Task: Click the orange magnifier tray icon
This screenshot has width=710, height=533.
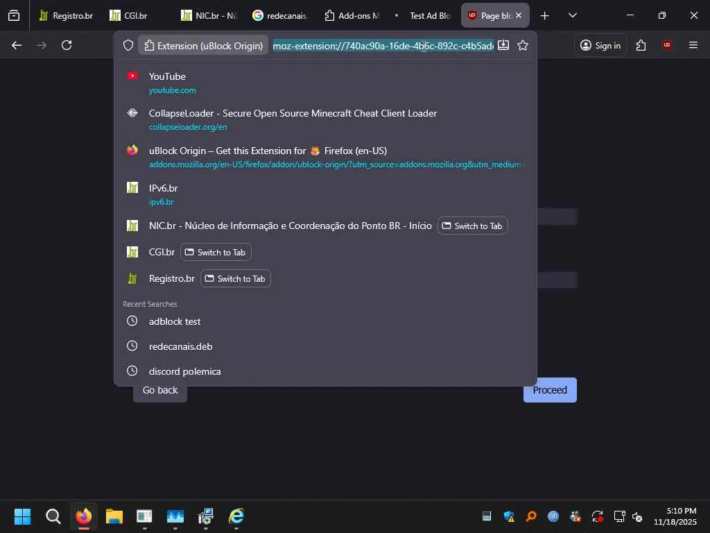Action: point(530,516)
